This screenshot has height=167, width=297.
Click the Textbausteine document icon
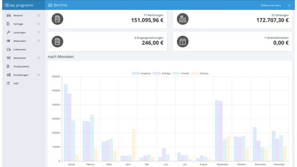pyautogui.click(x=9, y=66)
